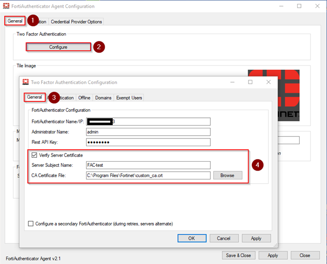Minimize the FortiAuthenticator Agent Configuration window

tap(281, 6)
